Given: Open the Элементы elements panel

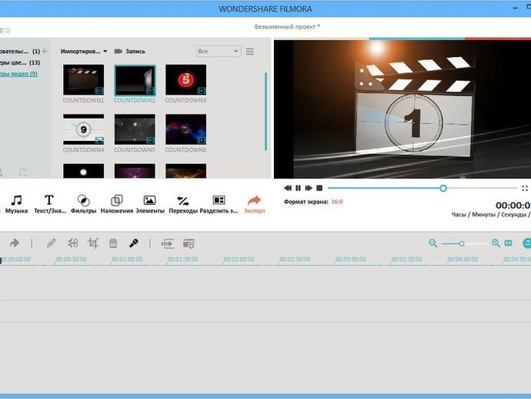Looking at the screenshot, I should pyautogui.click(x=150, y=204).
